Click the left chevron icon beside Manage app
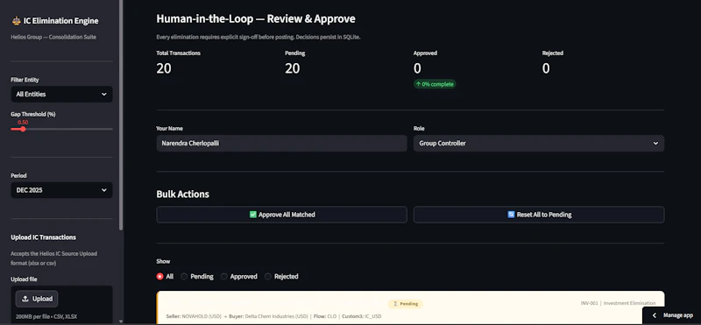The image size is (701, 325). pos(654,315)
